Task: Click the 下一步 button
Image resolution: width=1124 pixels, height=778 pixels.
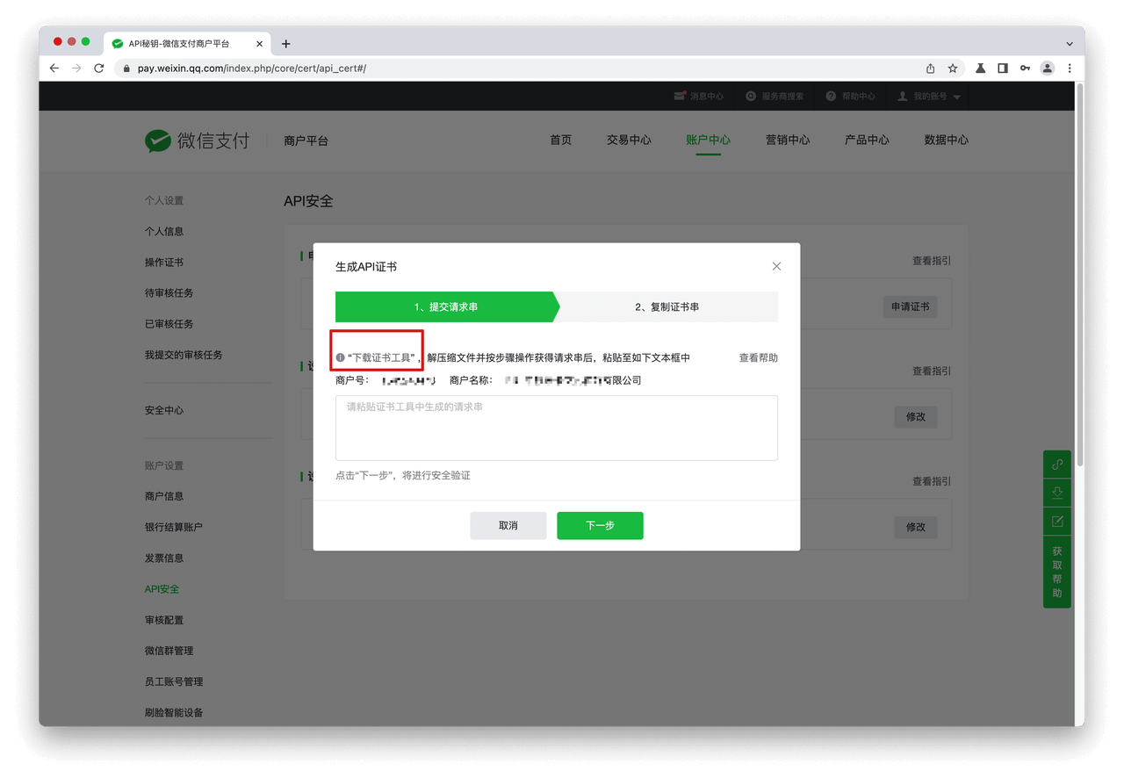Action: (x=600, y=525)
